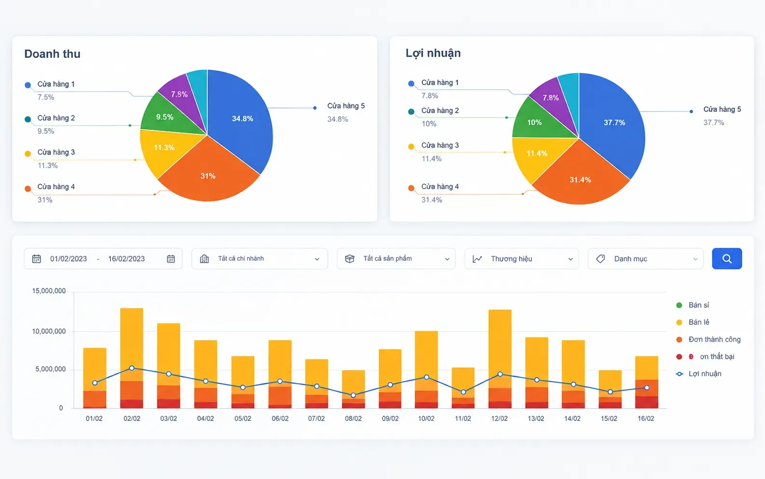Click the Lợi nhuận line point at 10/02

coord(426,377)
